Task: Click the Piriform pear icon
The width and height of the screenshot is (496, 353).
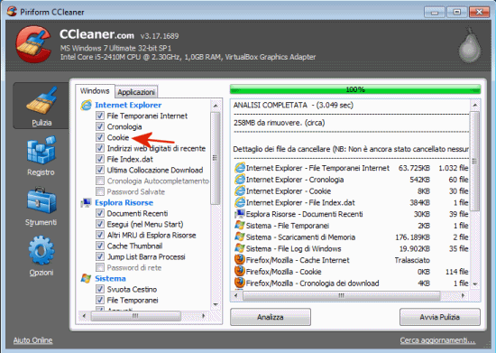Action: [x=470, y=45]
